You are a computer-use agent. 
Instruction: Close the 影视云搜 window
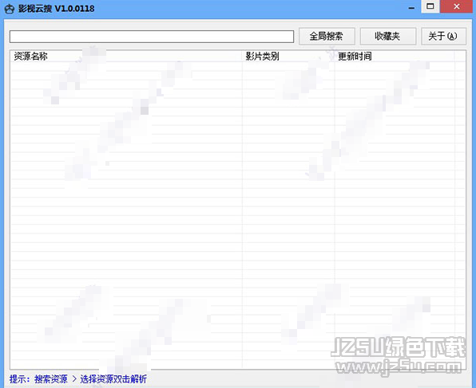[457, 6]
